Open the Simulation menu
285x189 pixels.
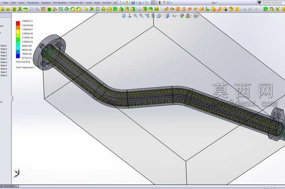tap(46, 3)
